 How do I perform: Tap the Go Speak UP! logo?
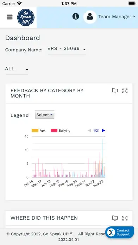click(x=26, y=17)
